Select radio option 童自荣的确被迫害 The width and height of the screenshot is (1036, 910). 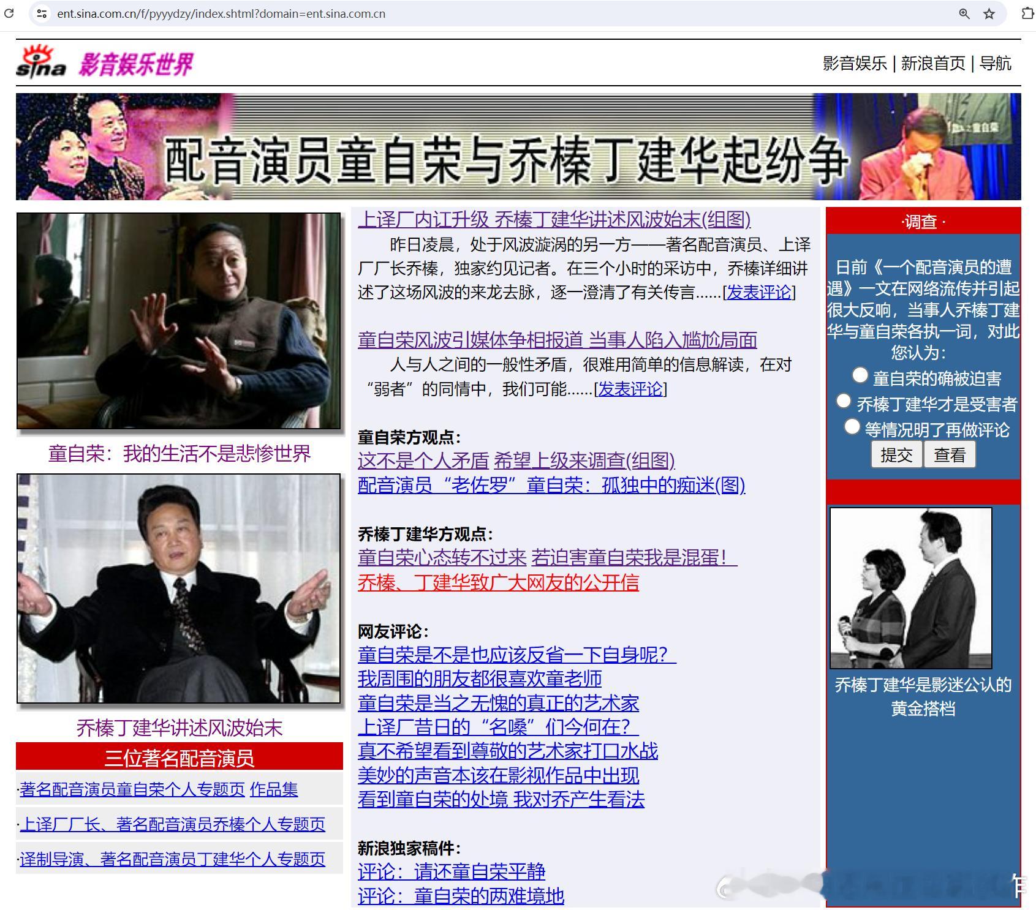[x=860, y=375]
